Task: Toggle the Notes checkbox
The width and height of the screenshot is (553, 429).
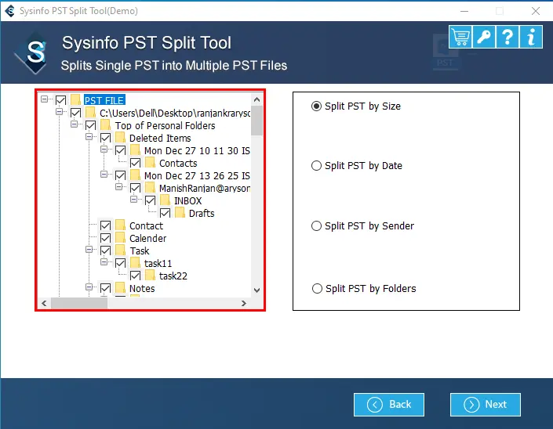Action: 105,288
